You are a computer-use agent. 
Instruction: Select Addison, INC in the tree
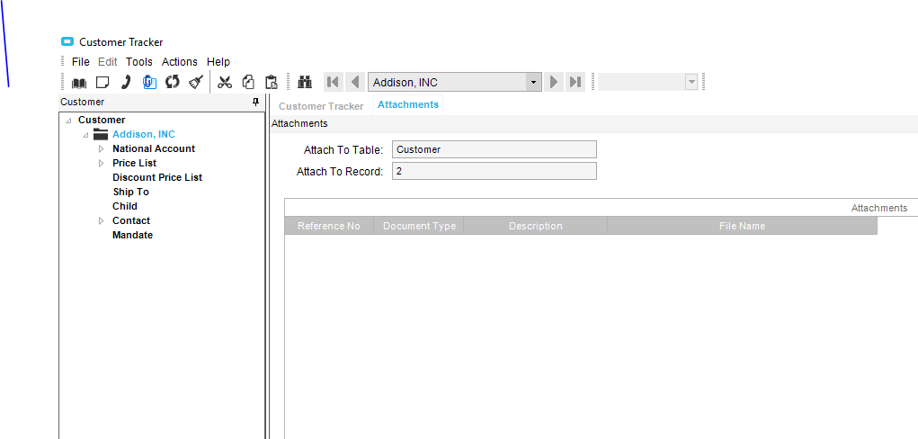[144, 134]
